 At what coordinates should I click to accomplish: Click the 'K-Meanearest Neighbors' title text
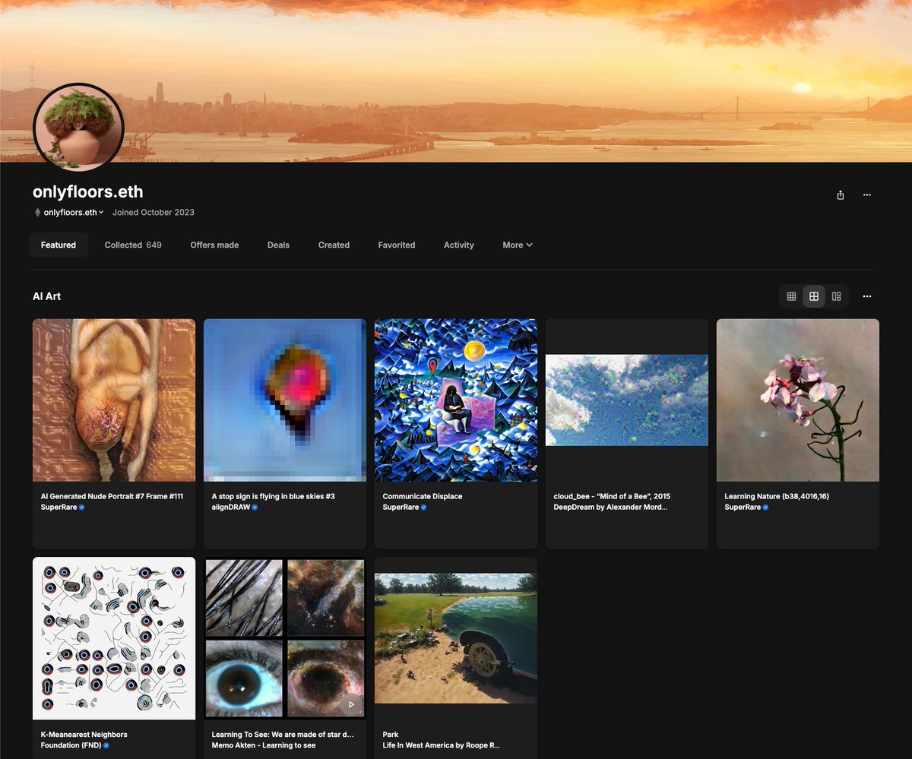pyautogui.click(x=84, y=735)
